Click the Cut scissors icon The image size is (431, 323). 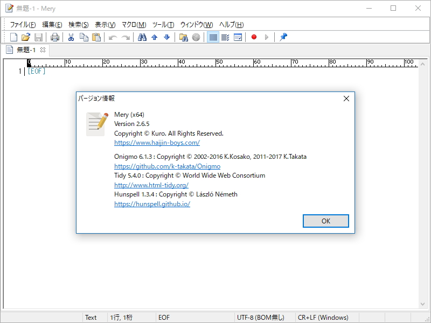pos(71,37)
